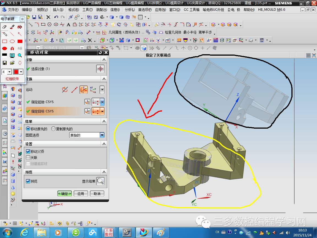Click the reset arrow in 移动对象 title bar
The width and height of the screenshot is (317, 238).
tap(100, 52)
